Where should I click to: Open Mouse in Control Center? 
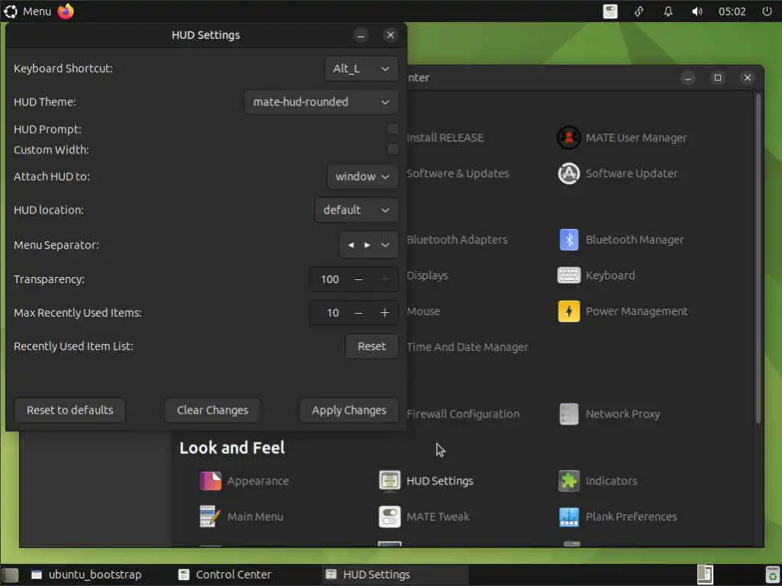(x=423, y=311)
